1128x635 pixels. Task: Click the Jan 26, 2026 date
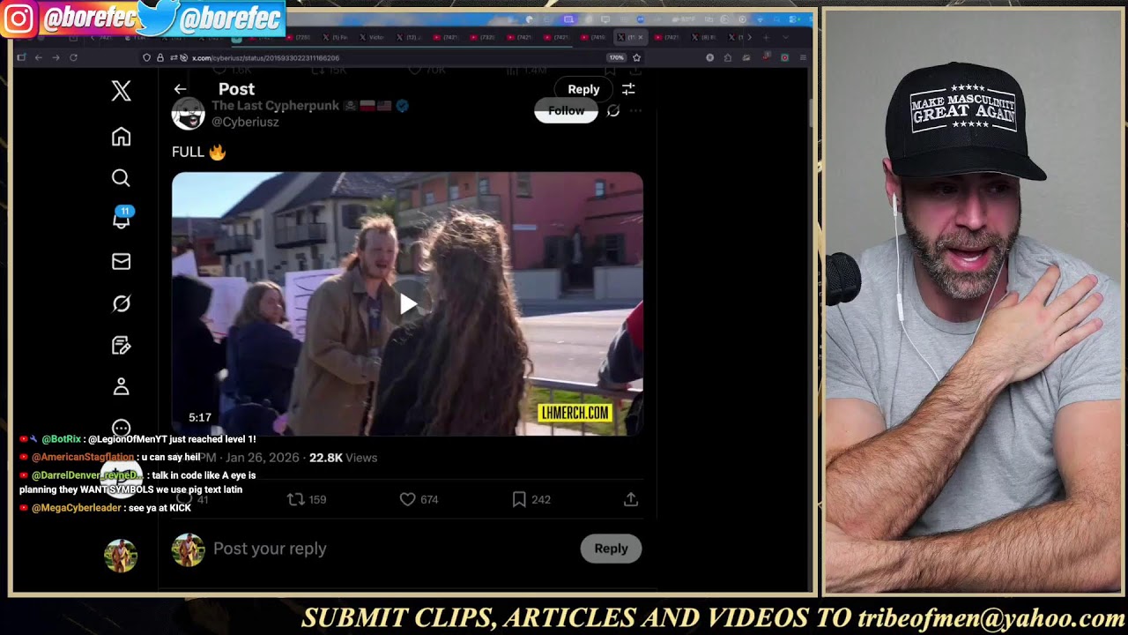tap(263, 458)
